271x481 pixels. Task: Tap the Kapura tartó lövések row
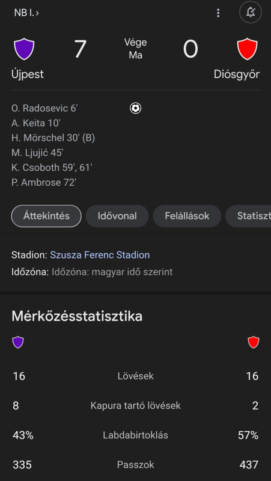pyautogui.click(x=136, y=406)
